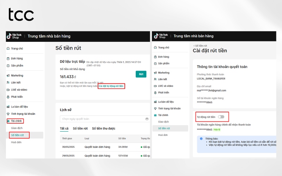This screenshot has width=282, height=176.
Task: Click Trang chủ home icon in left sidebar
Action: (8, 49)
